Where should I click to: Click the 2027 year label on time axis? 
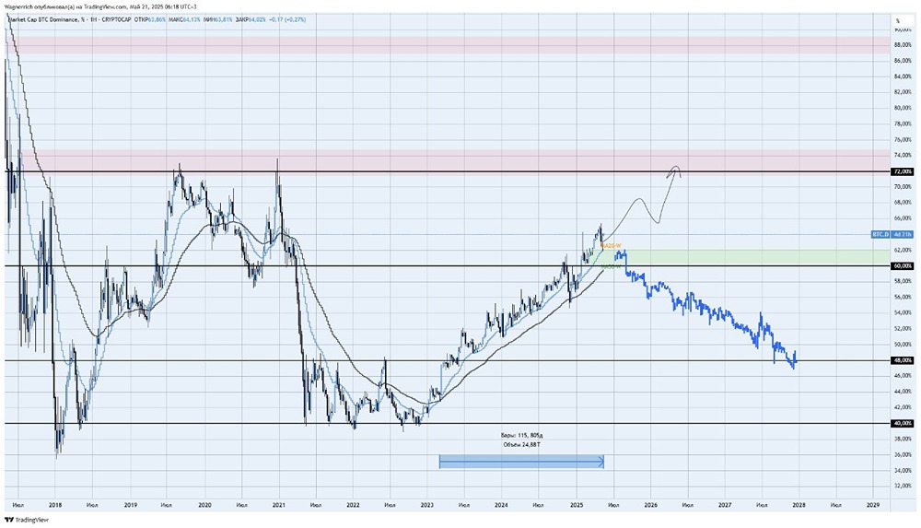(x=725, y=505)
